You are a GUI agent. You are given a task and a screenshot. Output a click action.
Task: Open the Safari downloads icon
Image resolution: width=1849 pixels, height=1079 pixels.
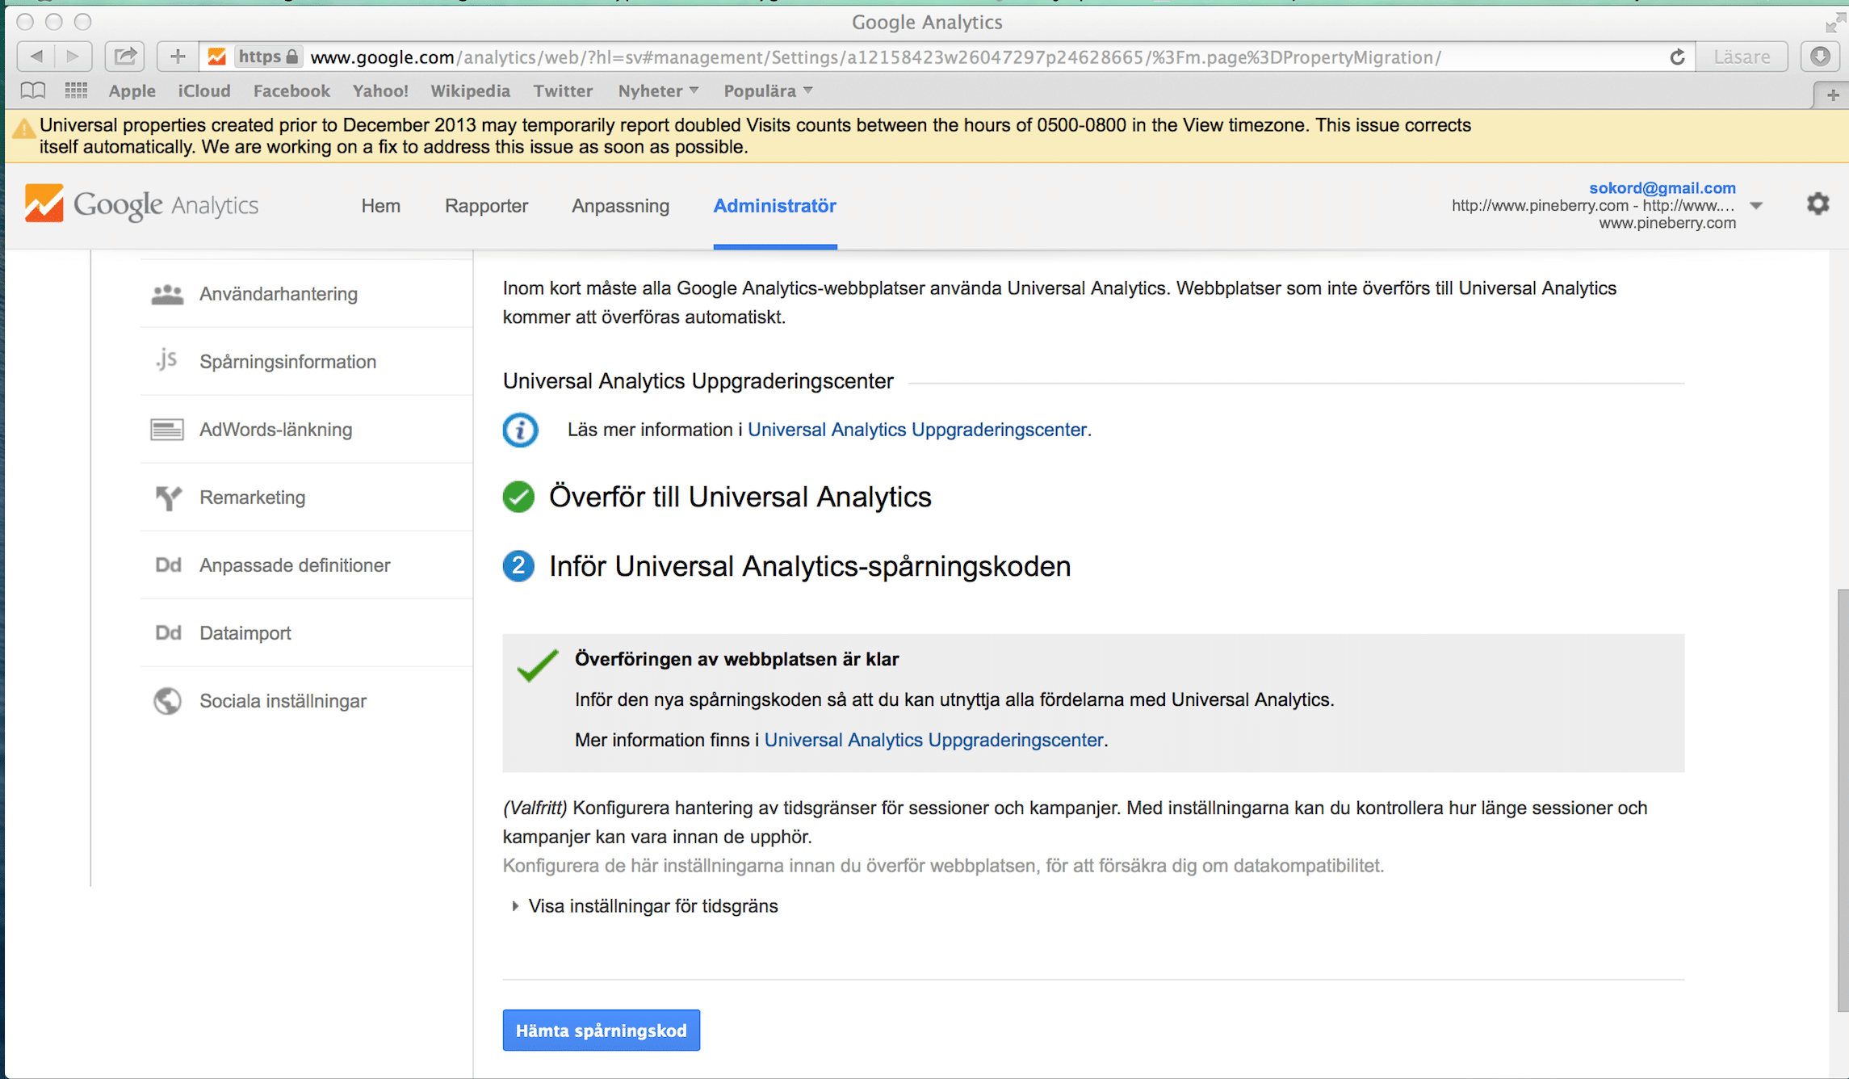point(1820,57)
